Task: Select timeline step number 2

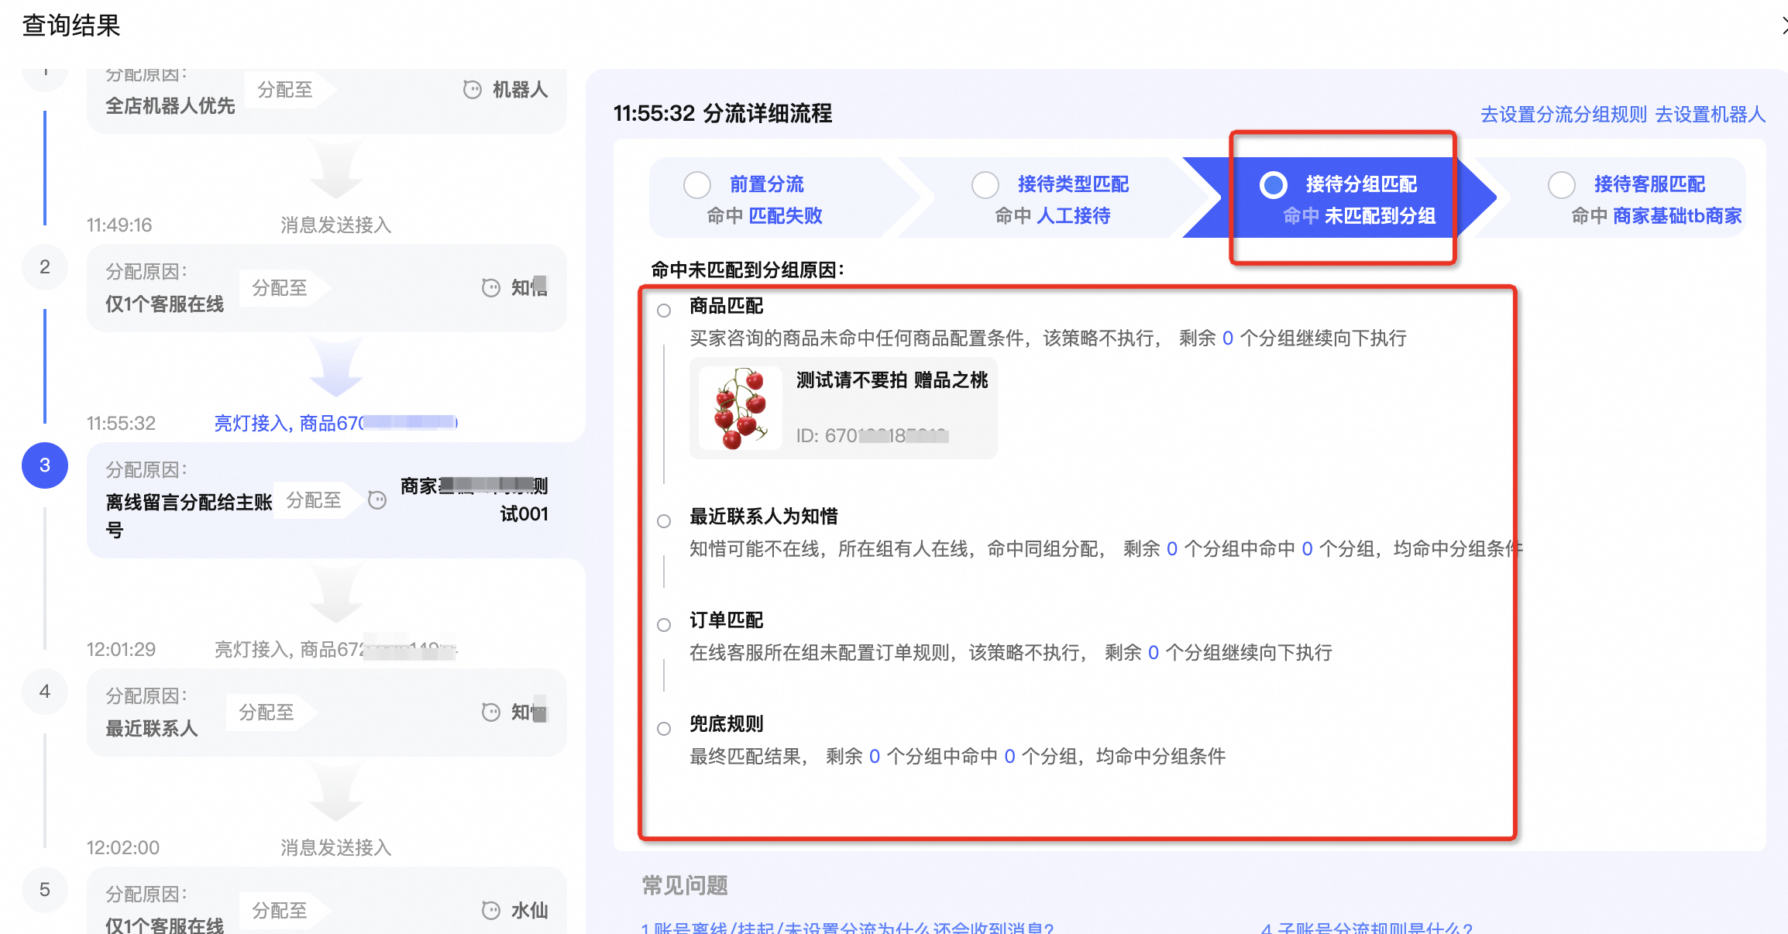Action: pos(45,267)
